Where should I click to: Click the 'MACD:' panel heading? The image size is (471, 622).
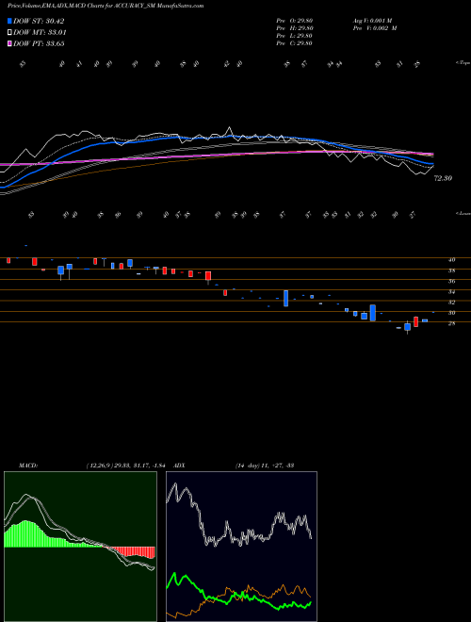[28, 466]
